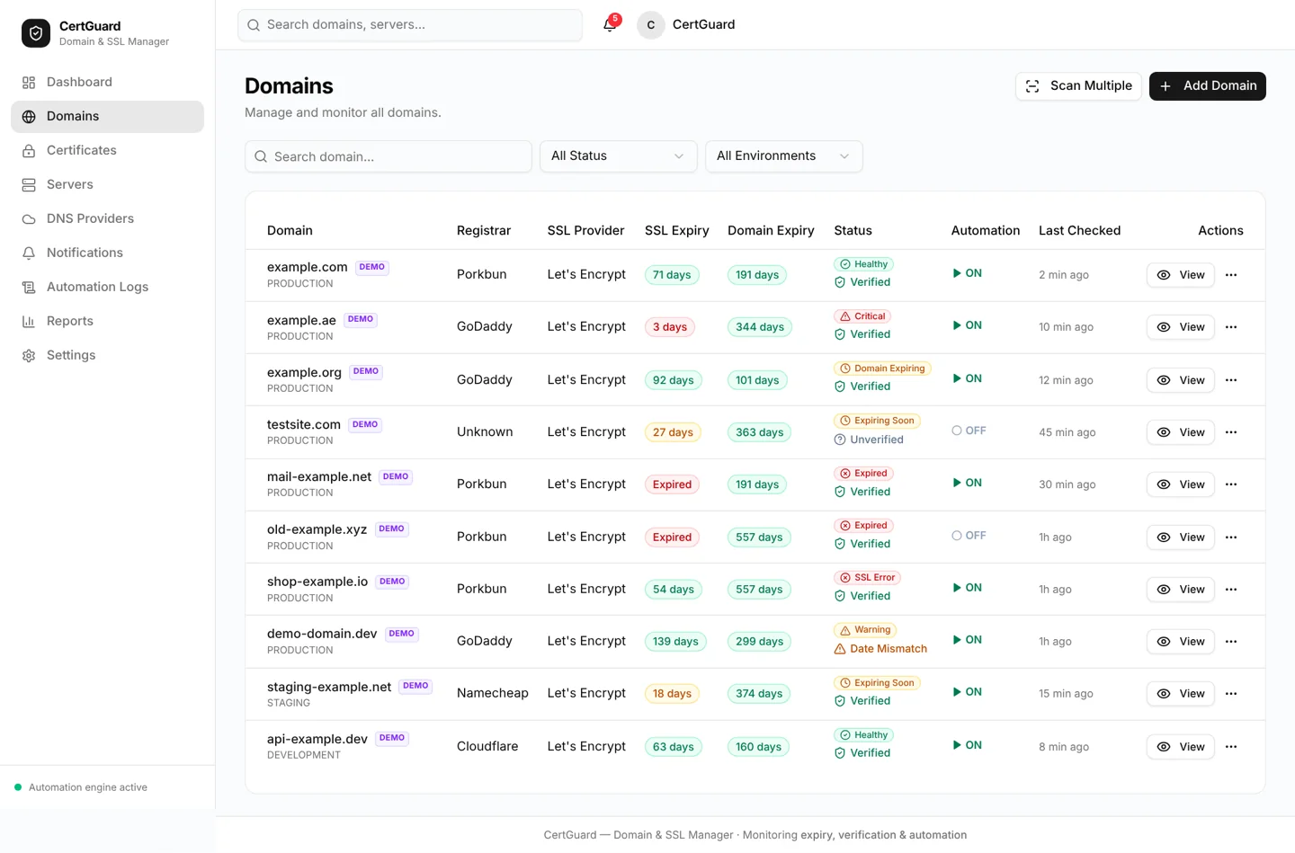Viewport: 1295px width, 853px height.
Task: Click the Date Mismatch warning text
Action: 889,649
